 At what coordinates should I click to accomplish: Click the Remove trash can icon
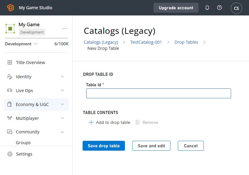(138, 122)
